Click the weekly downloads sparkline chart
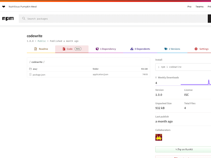Viewport: 211px width, 158px height. (196, 82)
